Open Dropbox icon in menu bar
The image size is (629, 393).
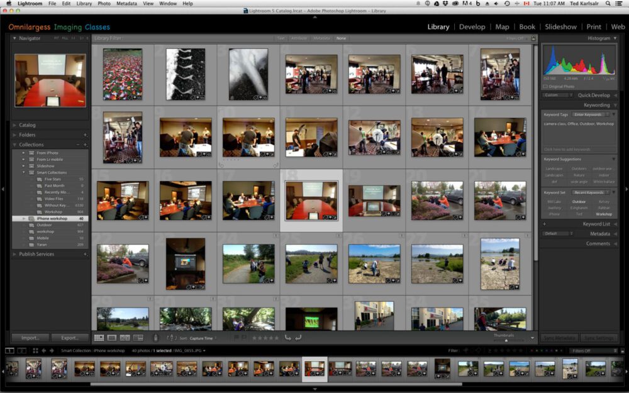point(446,4)
